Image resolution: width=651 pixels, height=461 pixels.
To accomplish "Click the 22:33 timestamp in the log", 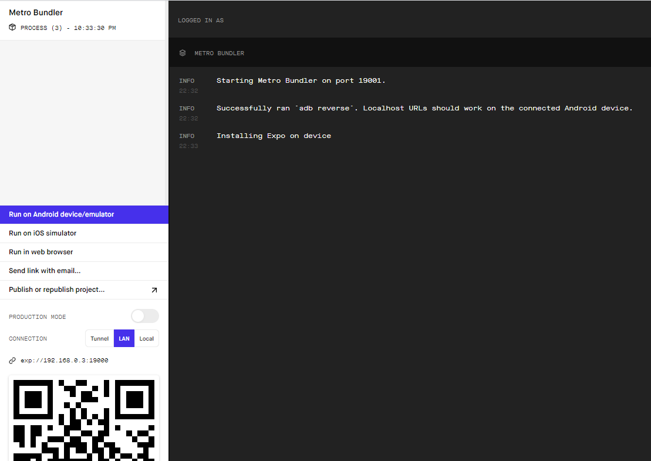I will click(x=188, y=146).
